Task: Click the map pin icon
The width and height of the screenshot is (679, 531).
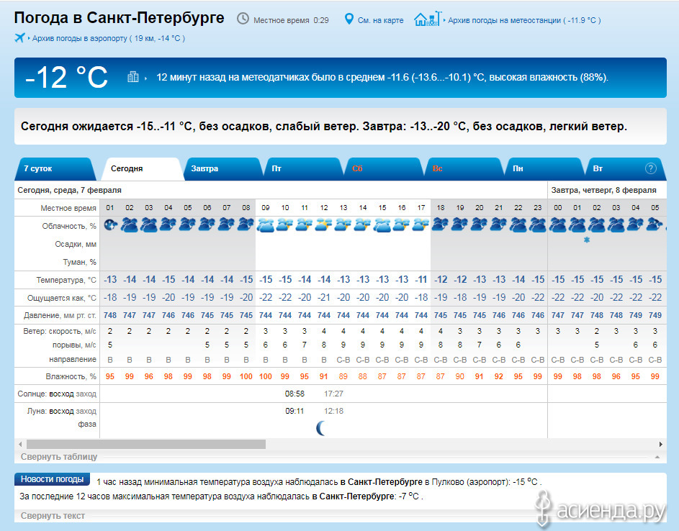Action: [x=349, y=19]
